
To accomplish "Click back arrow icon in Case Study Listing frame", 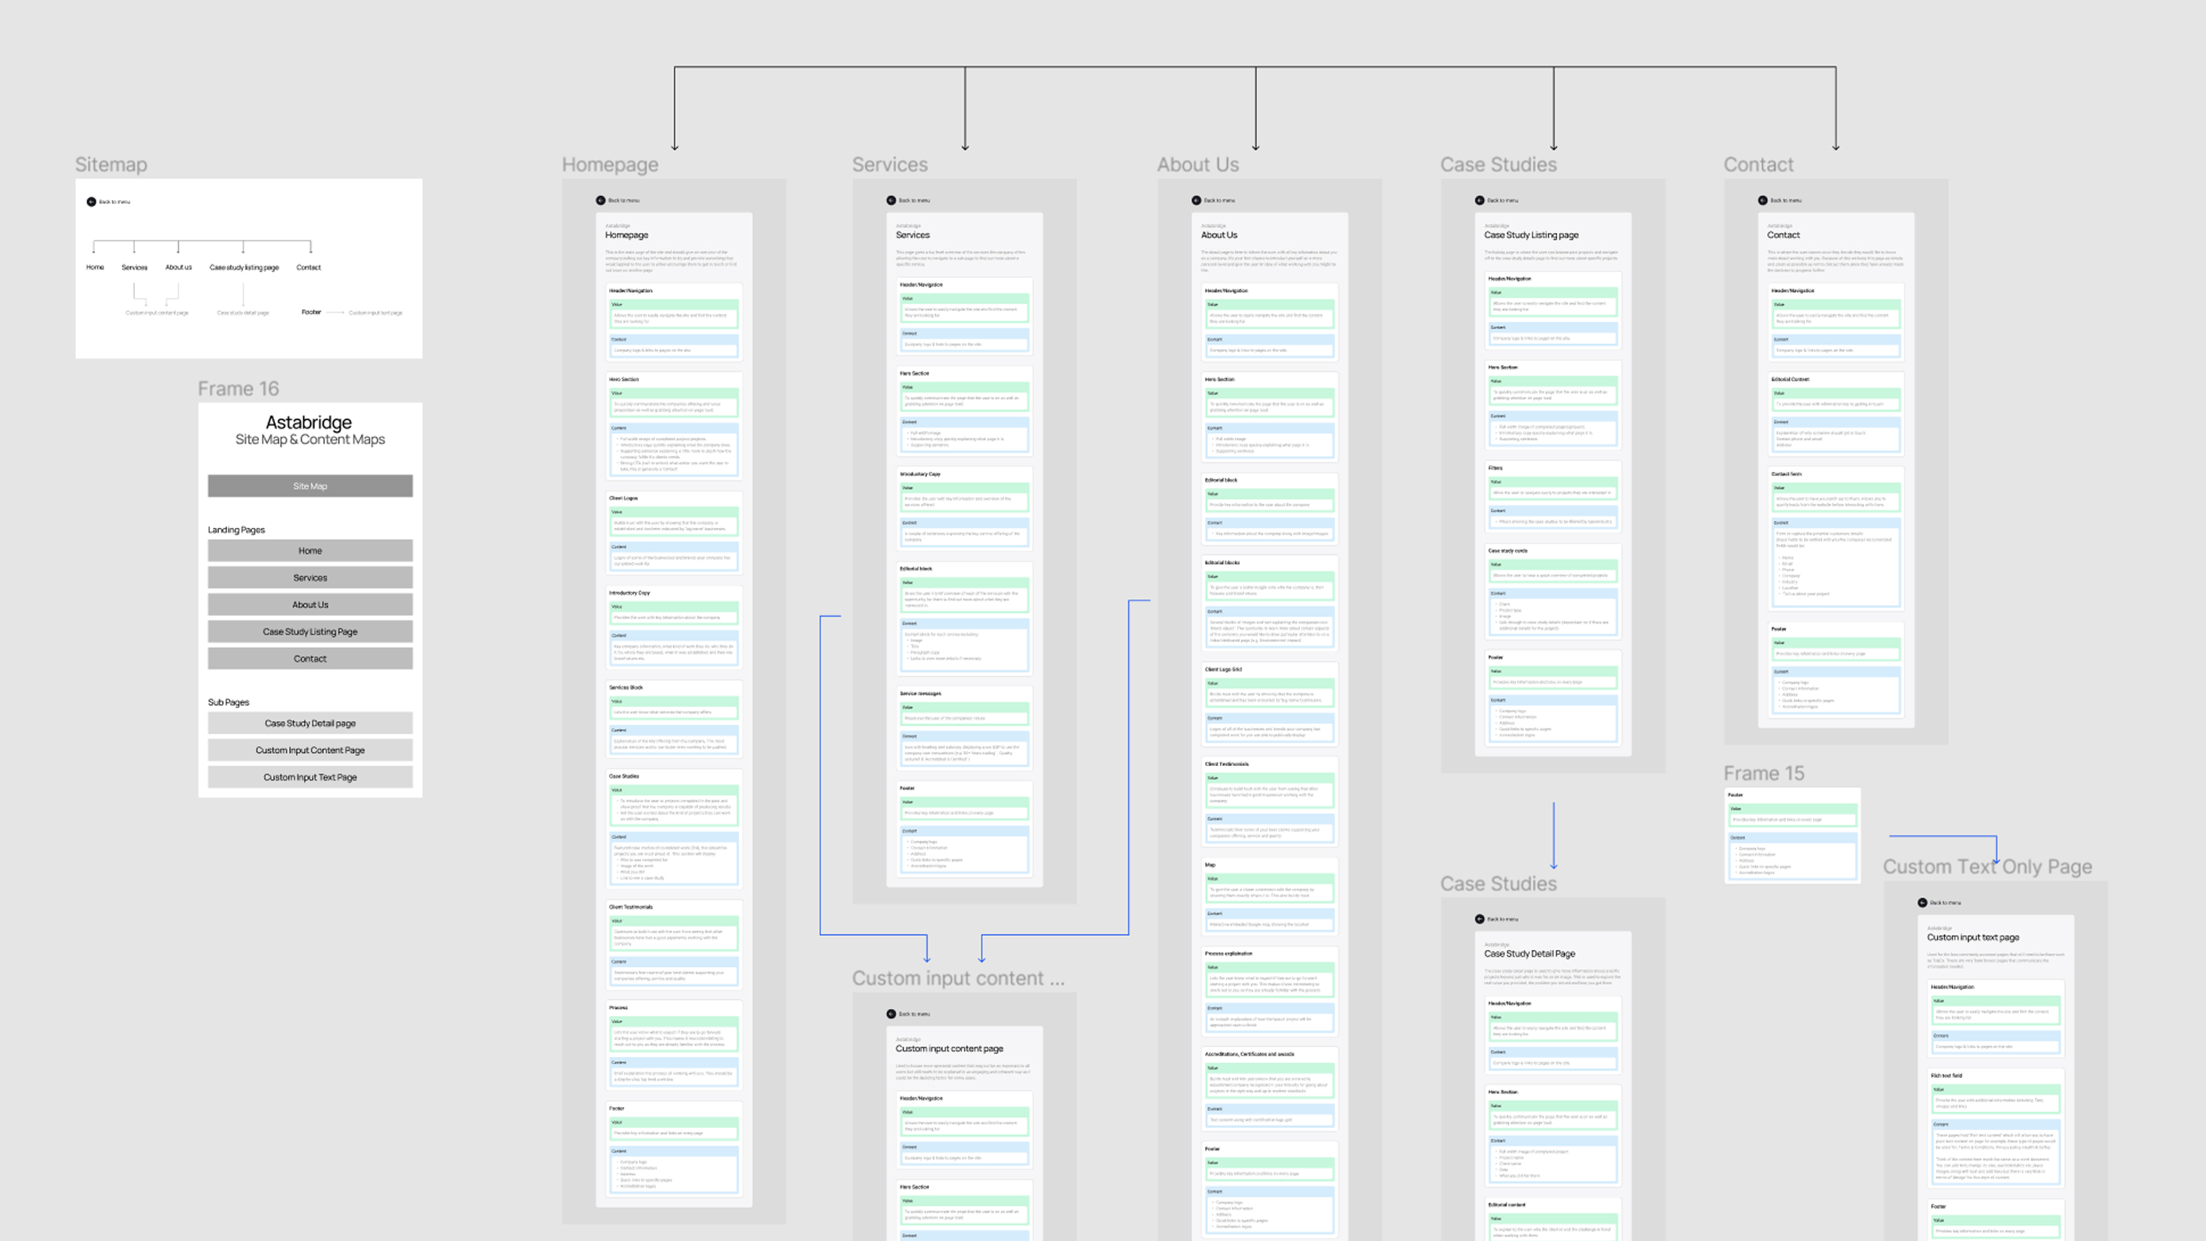I will coord(1479,201).
